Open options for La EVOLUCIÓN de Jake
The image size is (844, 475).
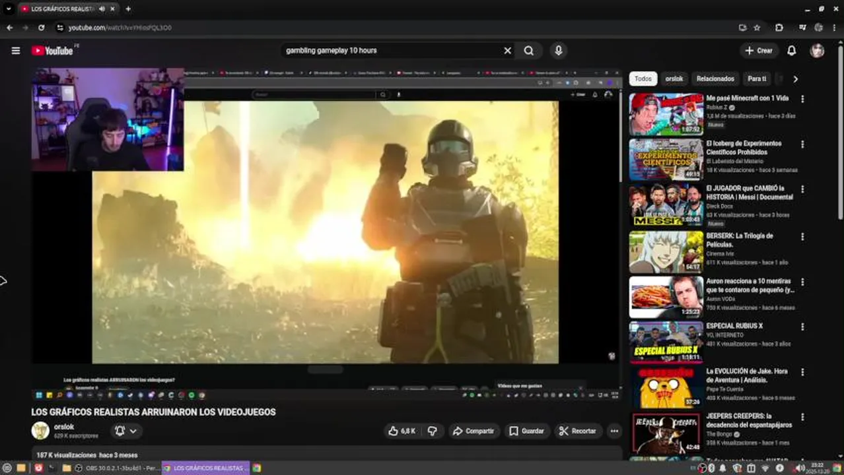click(x=802, y=372)
